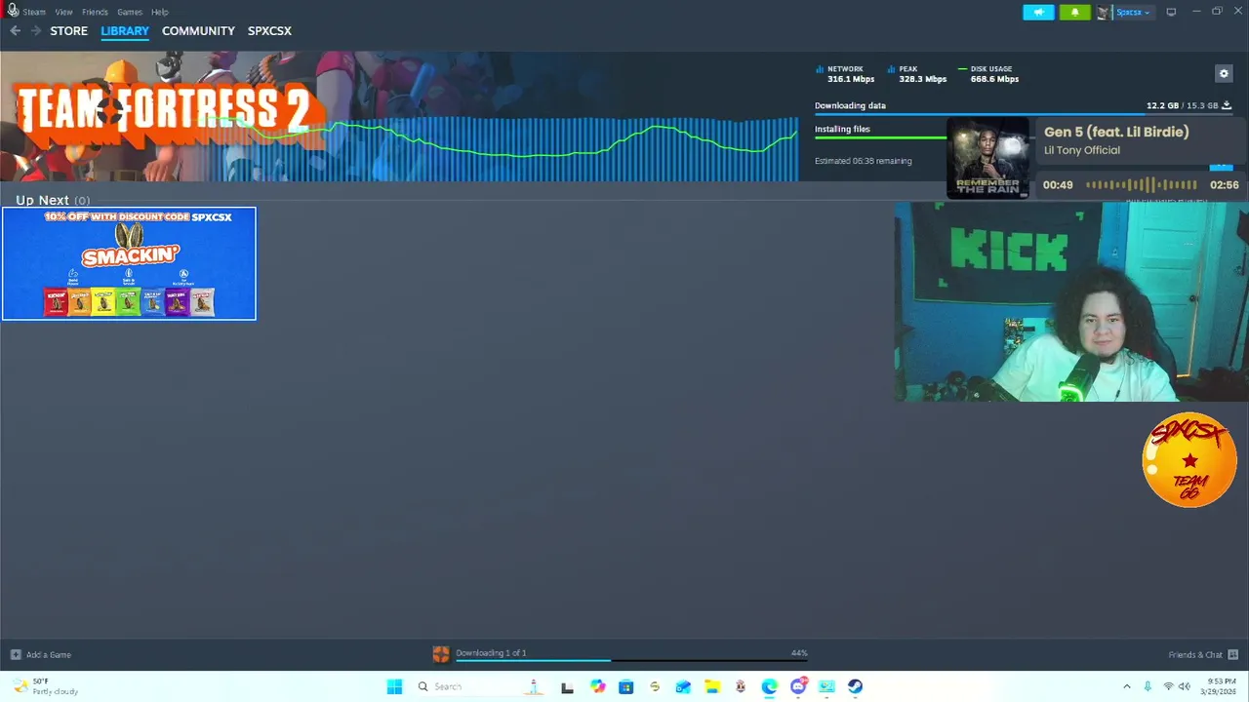Screen dimensions: 1249x702
Task: Open Steam from the taskbar
Action: 855,686
